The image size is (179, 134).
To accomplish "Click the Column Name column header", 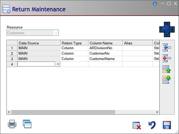I will click(x=105, y=43).
